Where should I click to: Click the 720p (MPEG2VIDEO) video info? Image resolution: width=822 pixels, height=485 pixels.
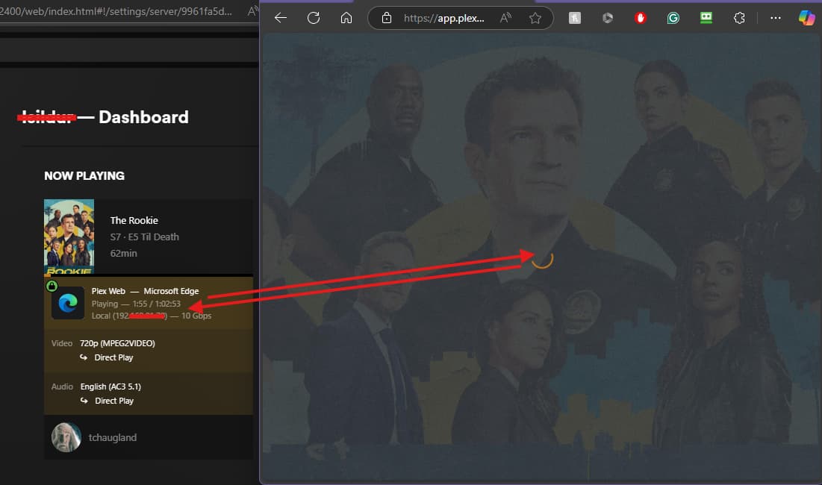(117, 343)
